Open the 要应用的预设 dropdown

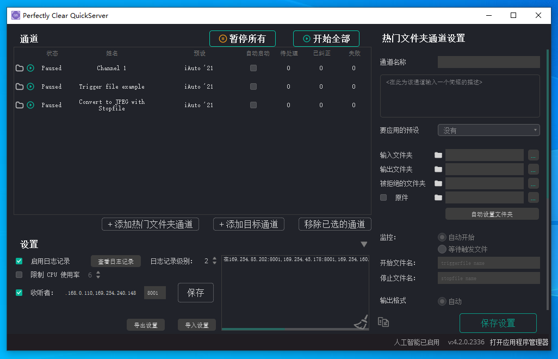pos(488,130)
